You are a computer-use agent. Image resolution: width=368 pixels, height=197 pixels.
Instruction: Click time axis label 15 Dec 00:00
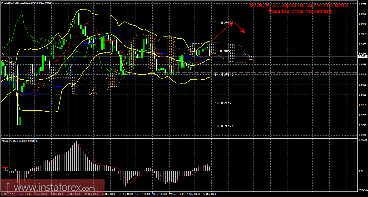point(142,194)
